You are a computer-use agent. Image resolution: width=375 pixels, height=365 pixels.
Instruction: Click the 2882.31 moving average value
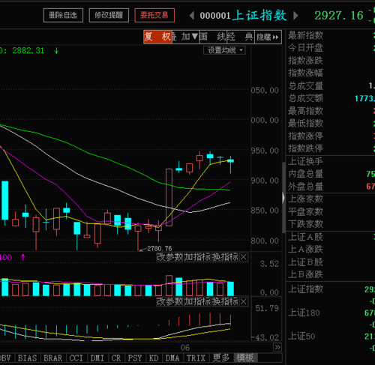point(28,51)
